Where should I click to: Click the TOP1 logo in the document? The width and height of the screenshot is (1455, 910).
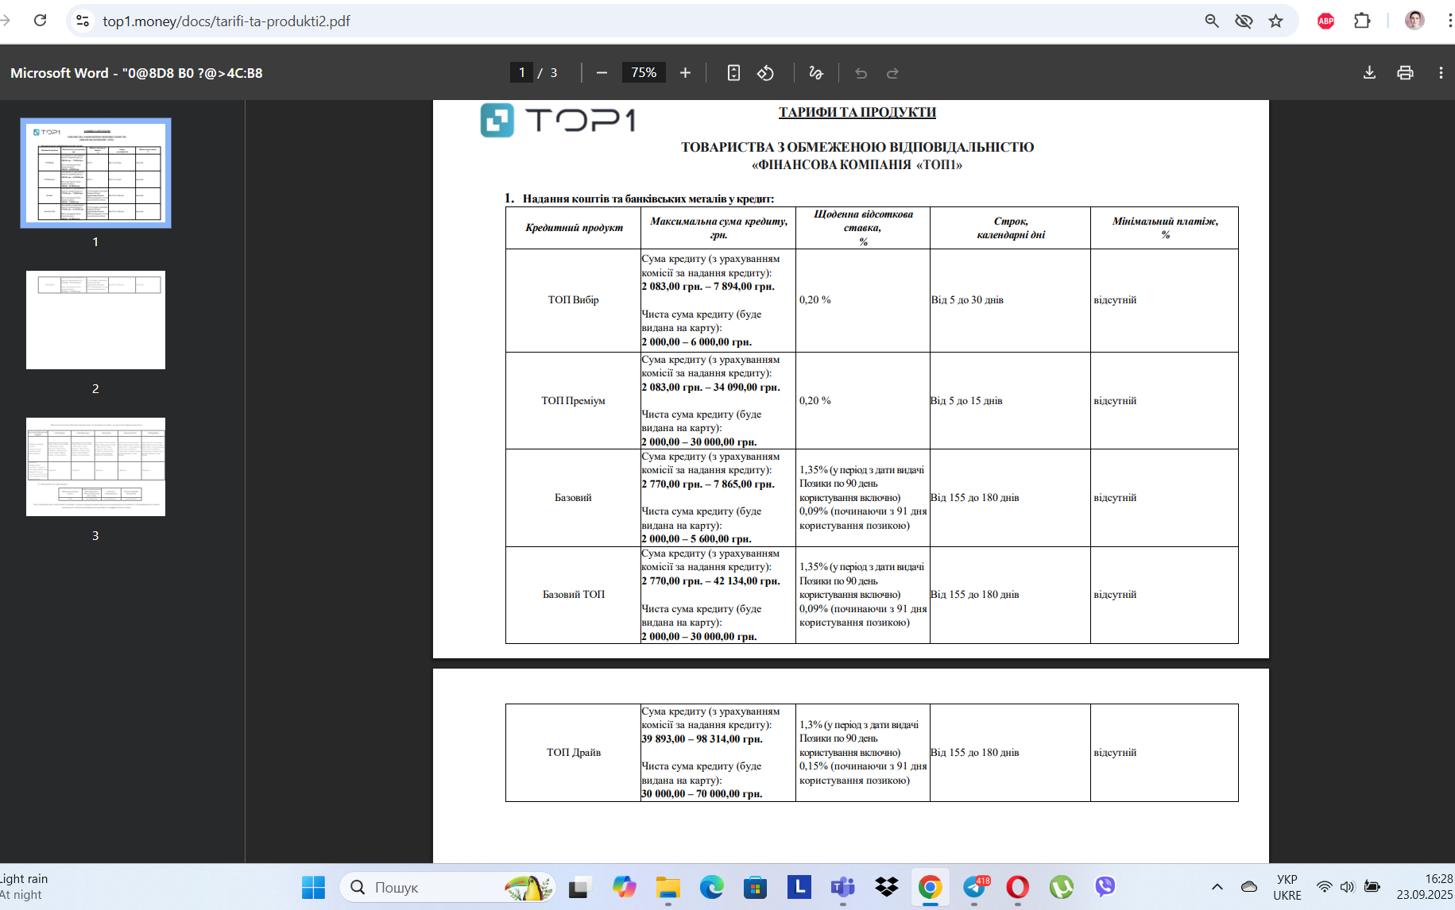(x=558, y=120)
